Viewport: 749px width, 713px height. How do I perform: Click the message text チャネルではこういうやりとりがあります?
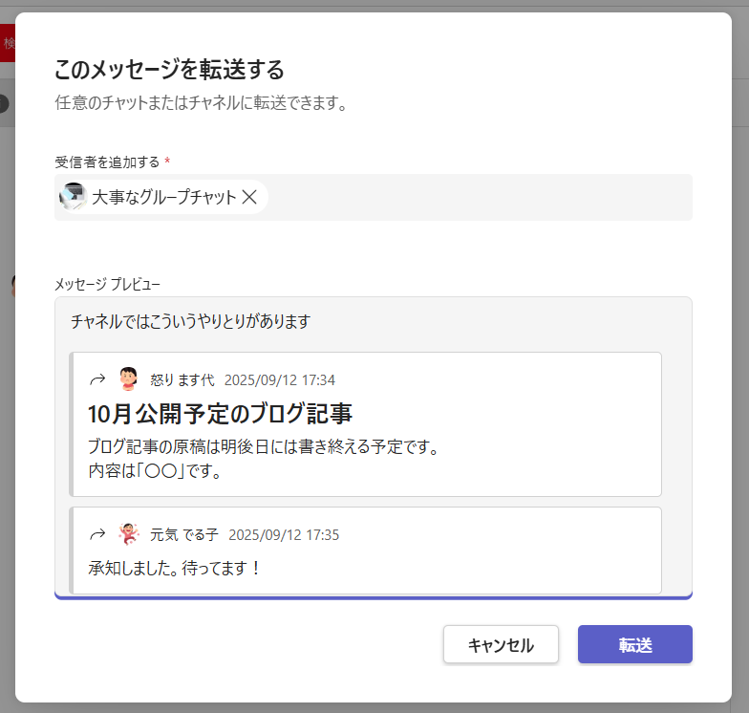click(x=191, y=321)
